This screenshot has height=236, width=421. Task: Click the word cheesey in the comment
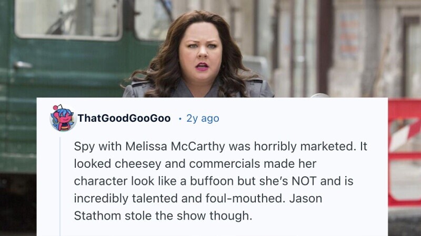pos(138,164)
